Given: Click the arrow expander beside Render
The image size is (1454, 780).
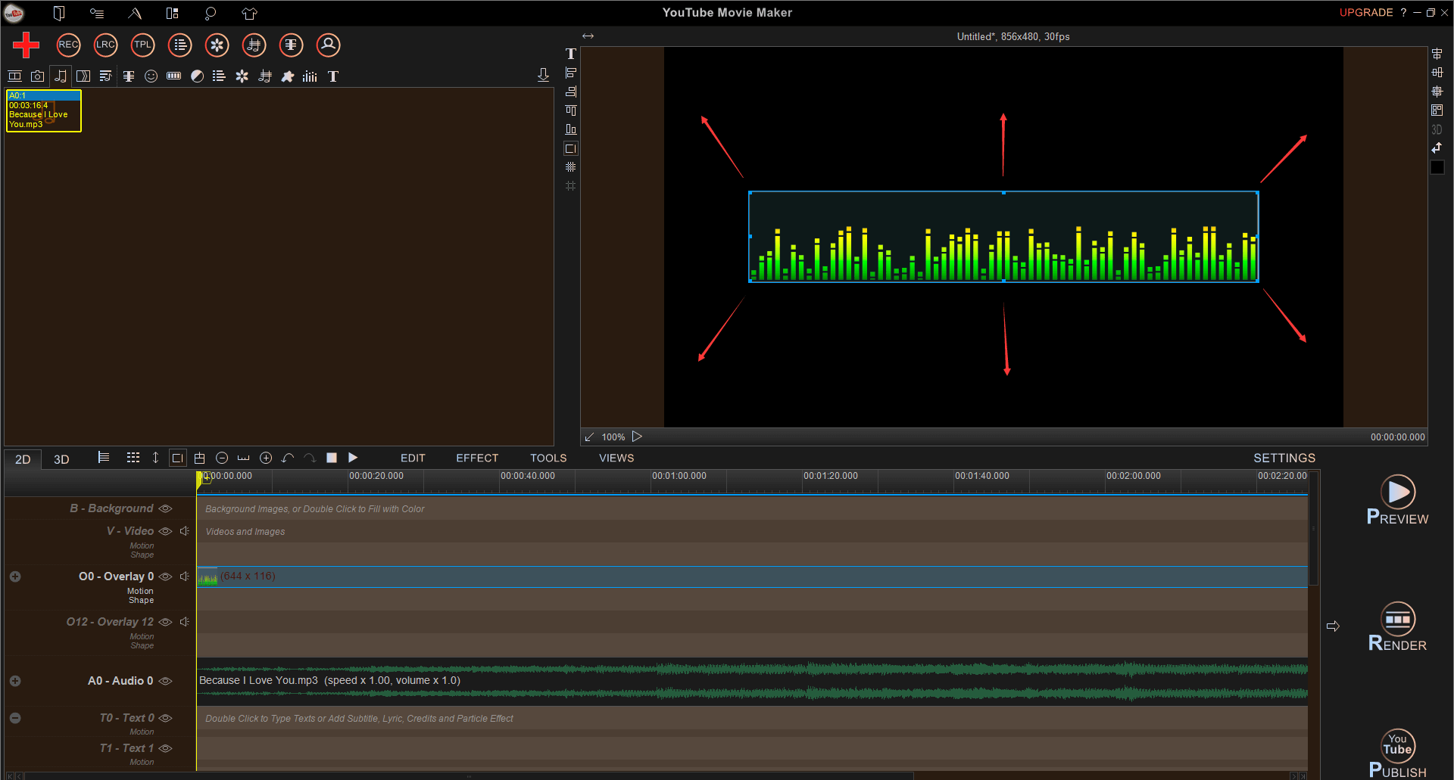Looking at the screenshot, I should click(x=1333, y=626).
